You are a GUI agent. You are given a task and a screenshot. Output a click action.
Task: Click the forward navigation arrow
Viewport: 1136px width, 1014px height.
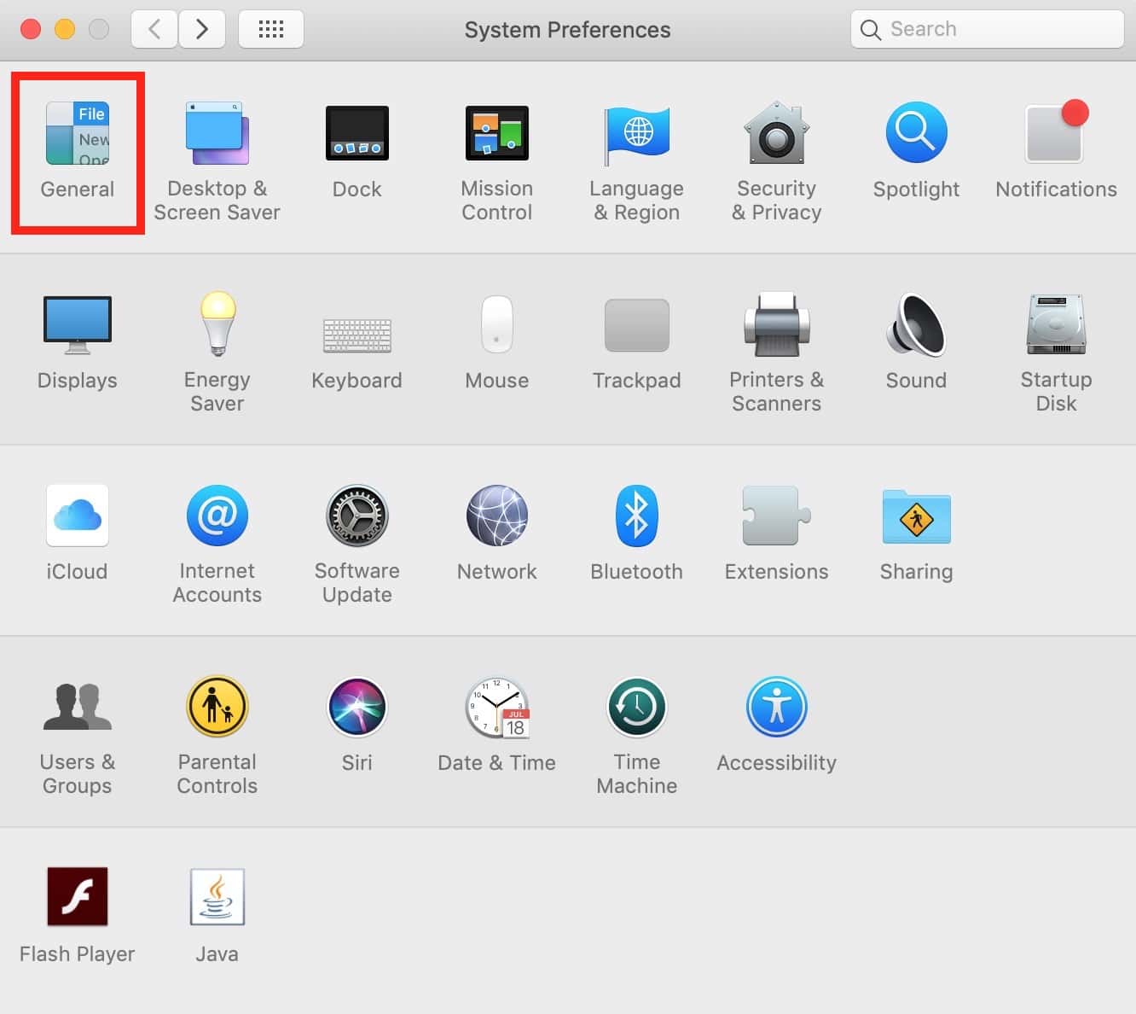tap(202, 30)
